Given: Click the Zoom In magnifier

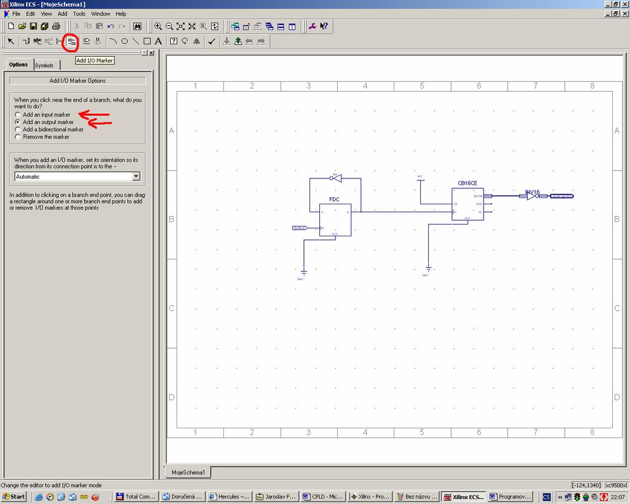Looking at the screenshot, I should click(158, 26).
